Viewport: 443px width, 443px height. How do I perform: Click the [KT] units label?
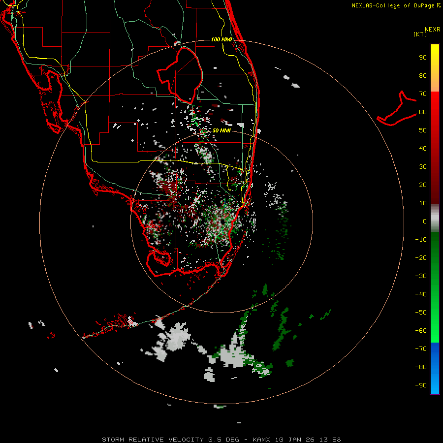(x=420, y=34)
